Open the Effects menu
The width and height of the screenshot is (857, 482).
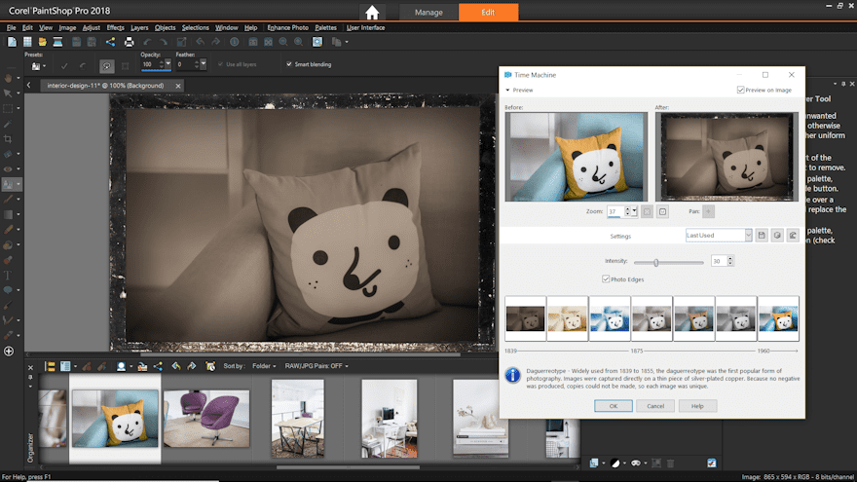click(115, 27)
